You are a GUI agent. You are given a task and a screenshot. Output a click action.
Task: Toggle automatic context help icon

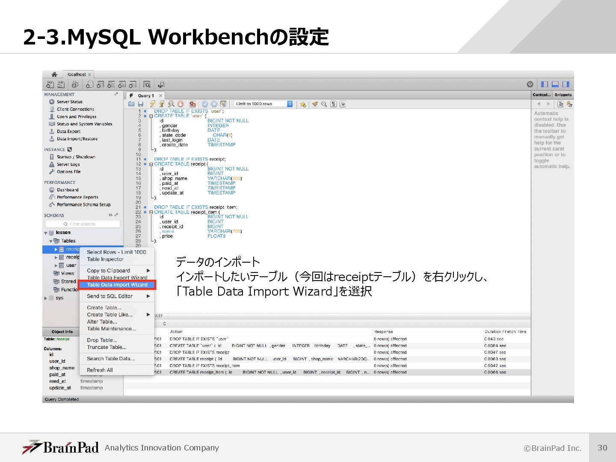[x=569, y=104]
